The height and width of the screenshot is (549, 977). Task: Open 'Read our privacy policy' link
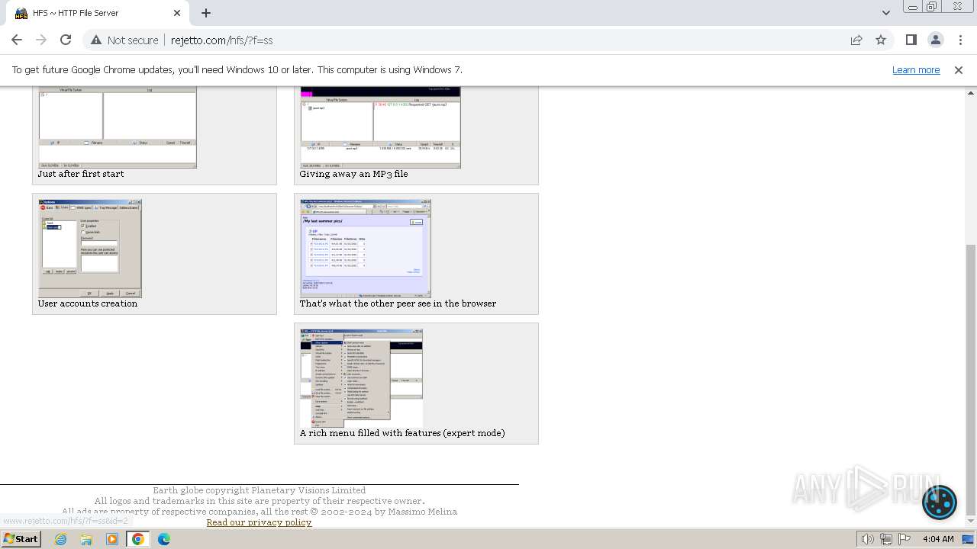coord(259,522)
